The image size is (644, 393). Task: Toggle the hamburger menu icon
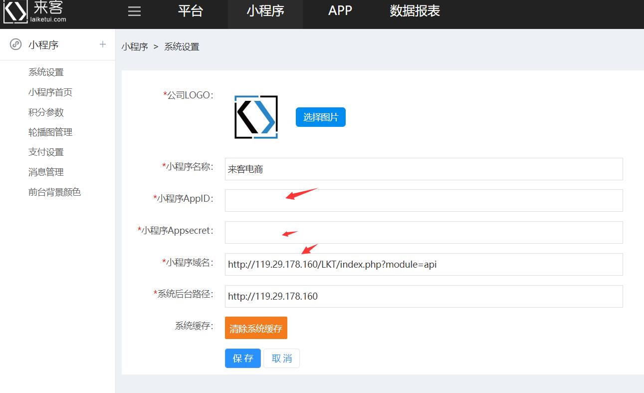pyautogui.click(x=134, y=11)
